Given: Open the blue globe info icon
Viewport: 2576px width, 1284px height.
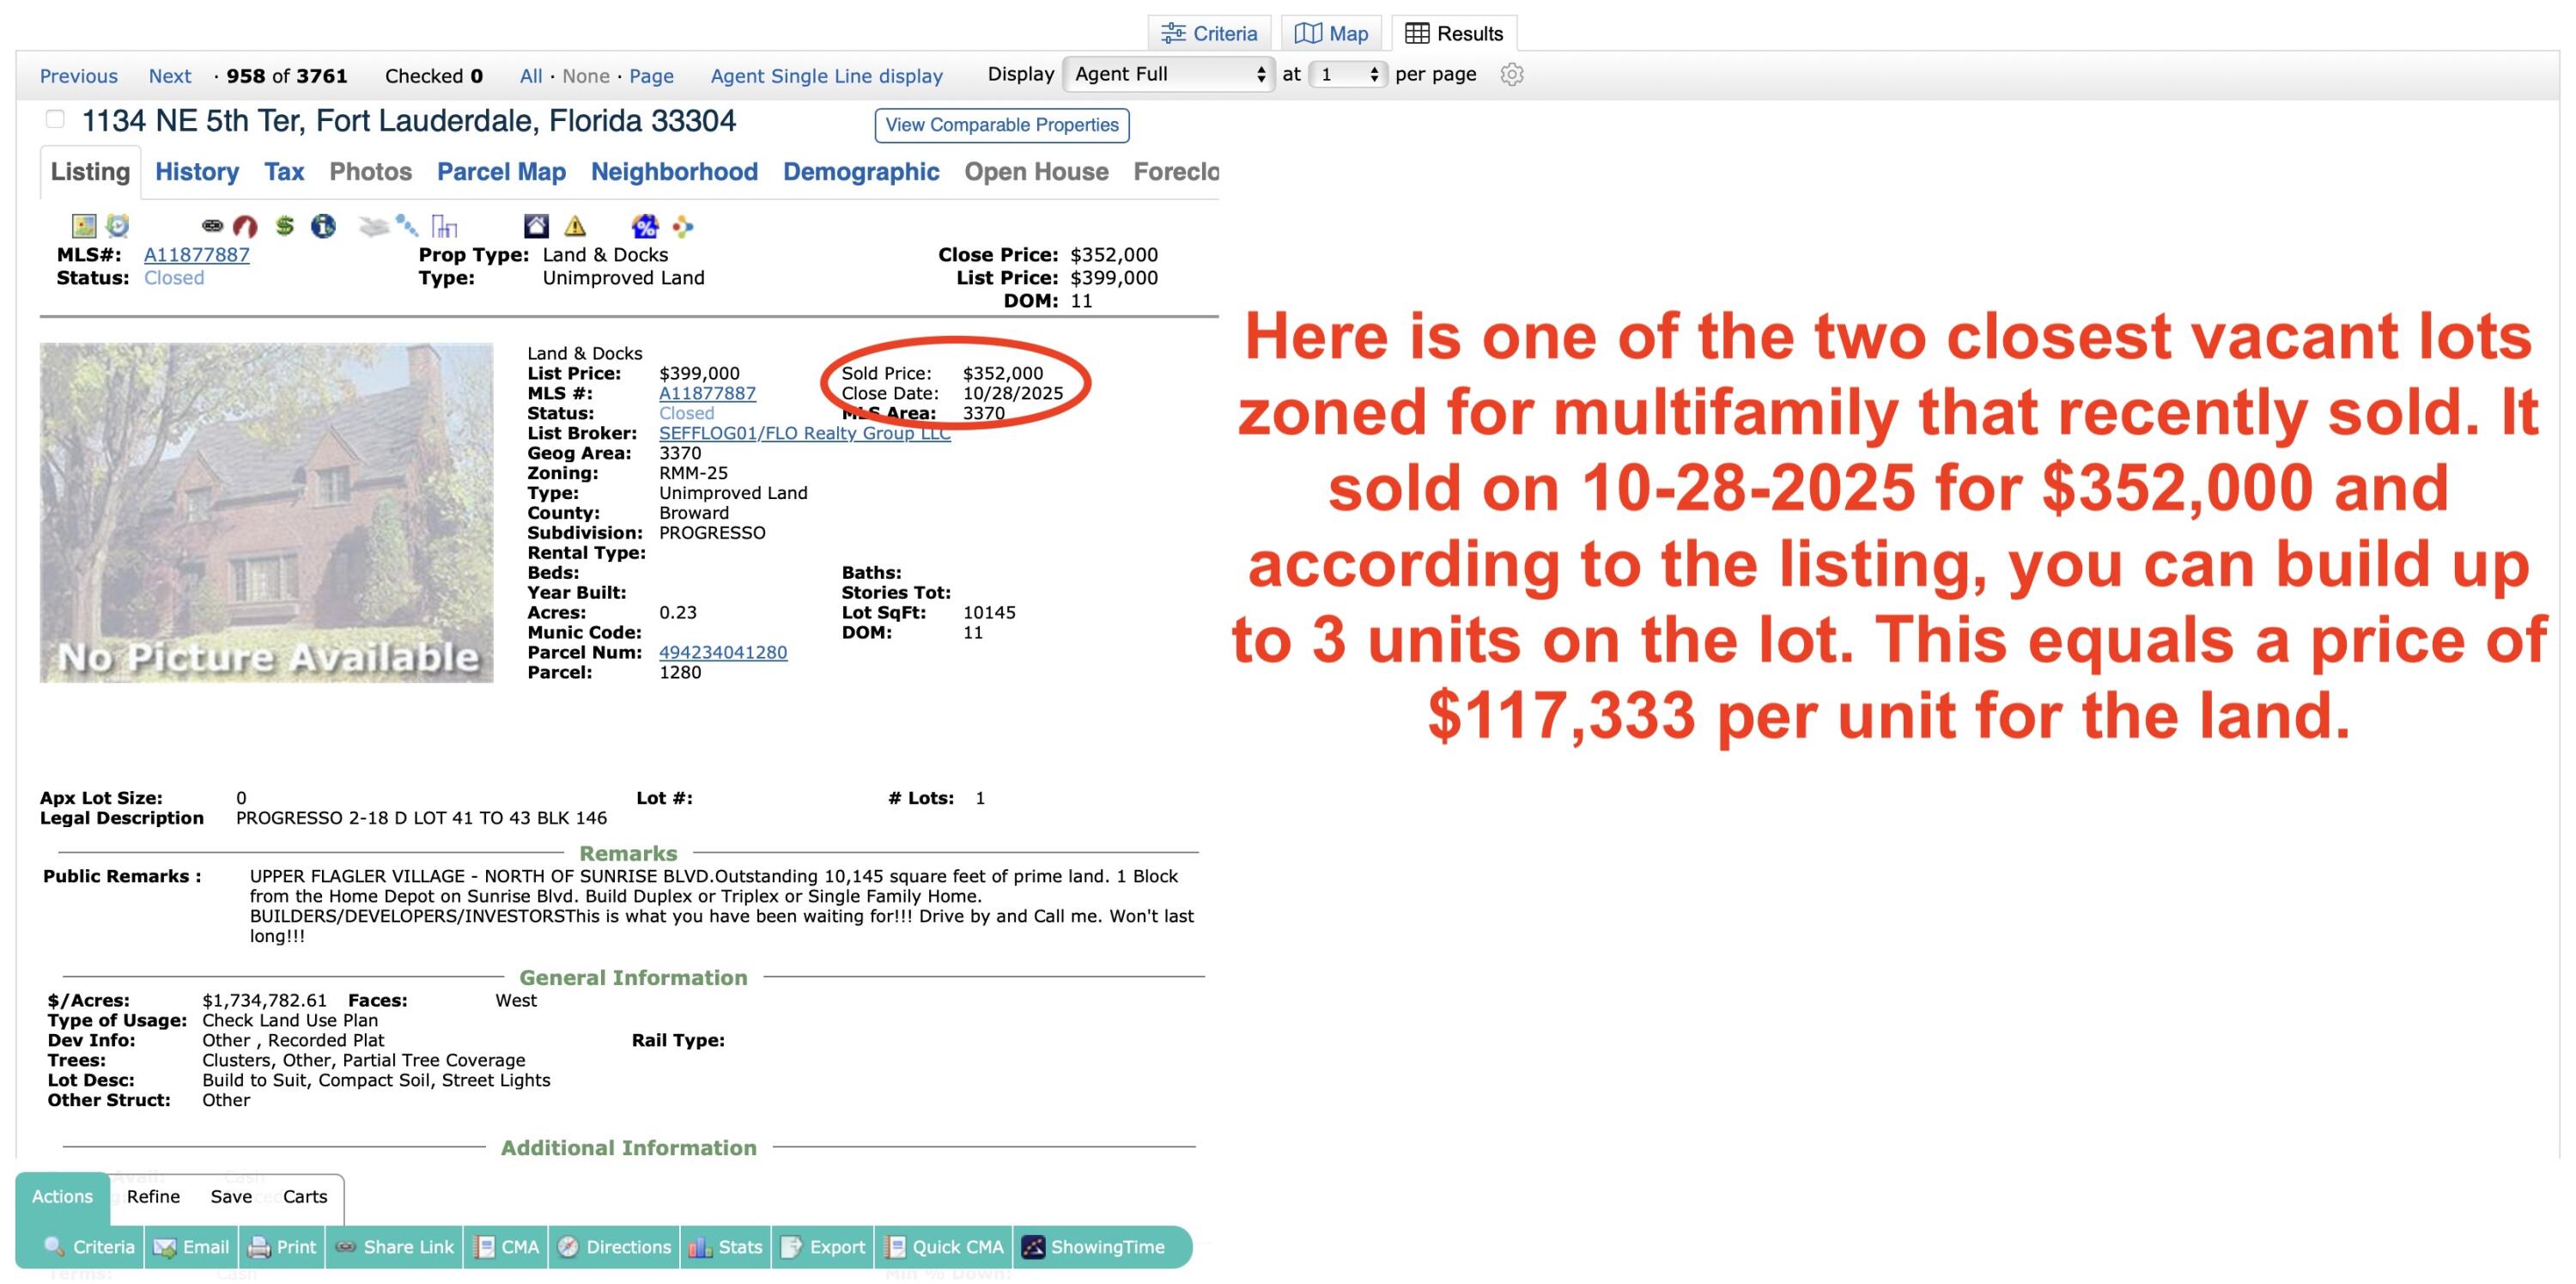Looking at the screenshot, I should [x=323, y=226].
